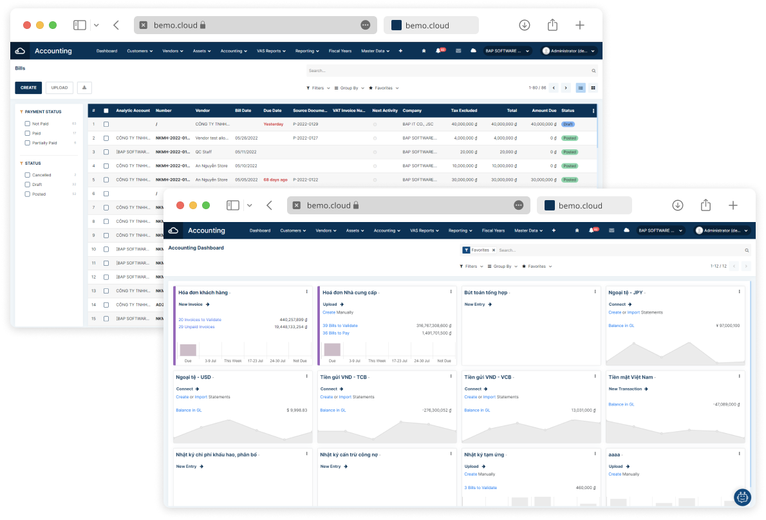Click the dashboard Search input field
Image resolution: width=766 pixels, height=520 pixels.
(621, 250)
